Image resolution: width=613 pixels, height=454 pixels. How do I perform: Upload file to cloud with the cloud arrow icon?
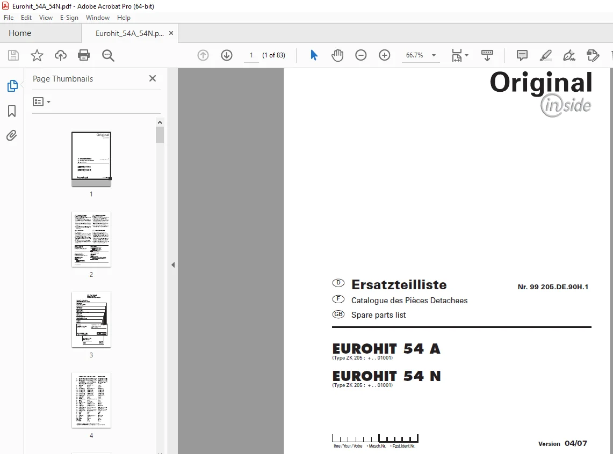61,55
